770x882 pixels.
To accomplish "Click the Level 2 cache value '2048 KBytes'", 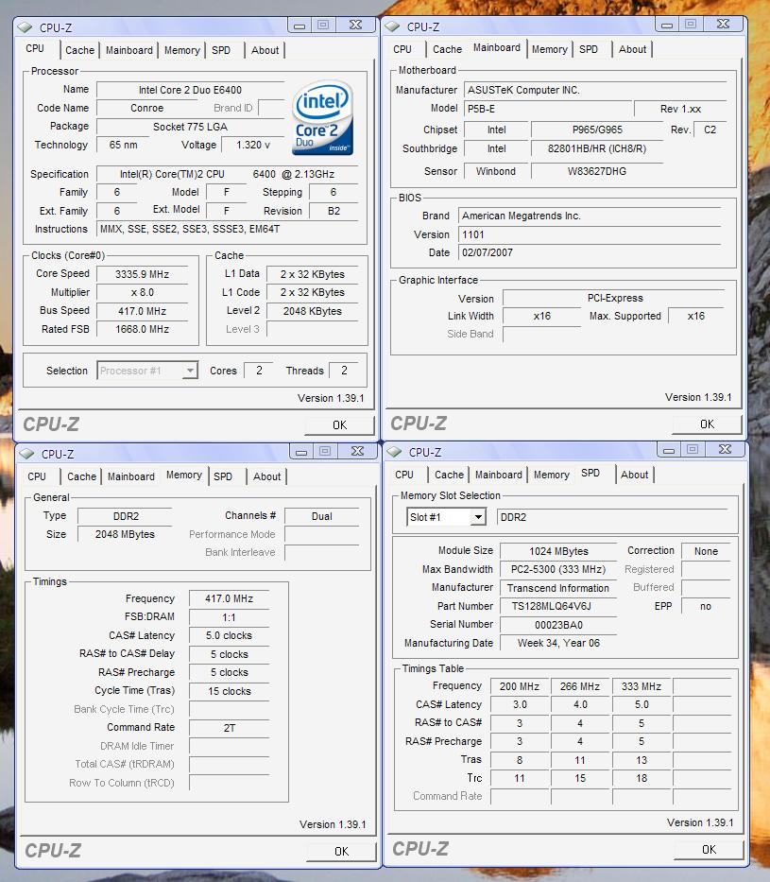I will click(313, 311).
